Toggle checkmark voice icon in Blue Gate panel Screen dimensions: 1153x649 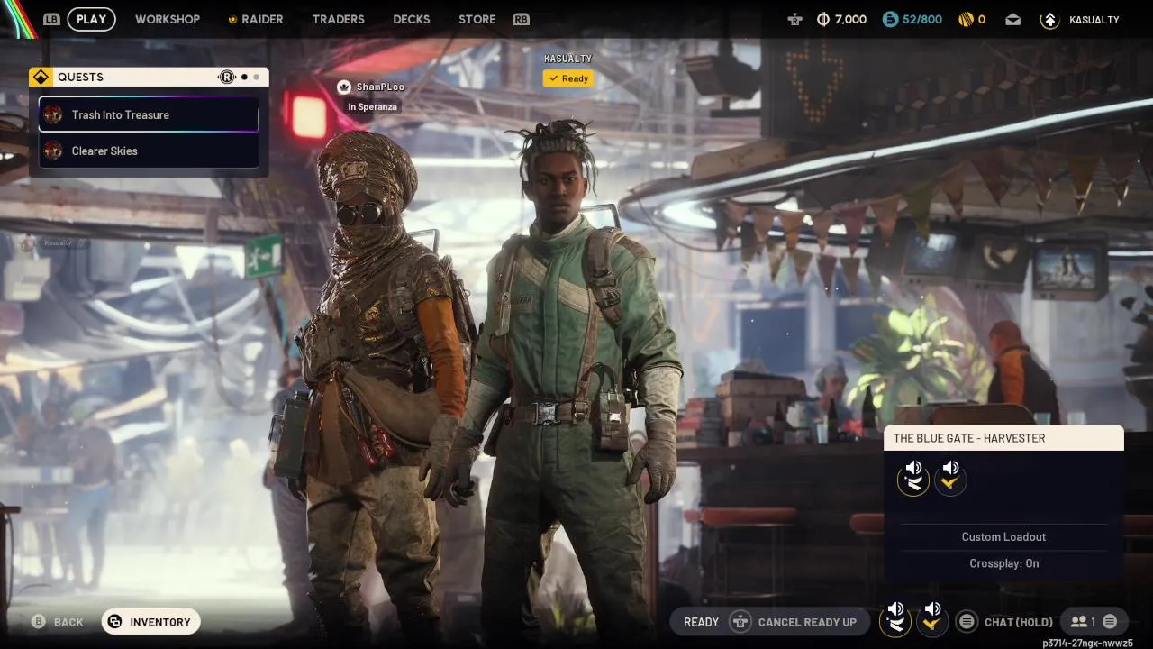point(949,478)
